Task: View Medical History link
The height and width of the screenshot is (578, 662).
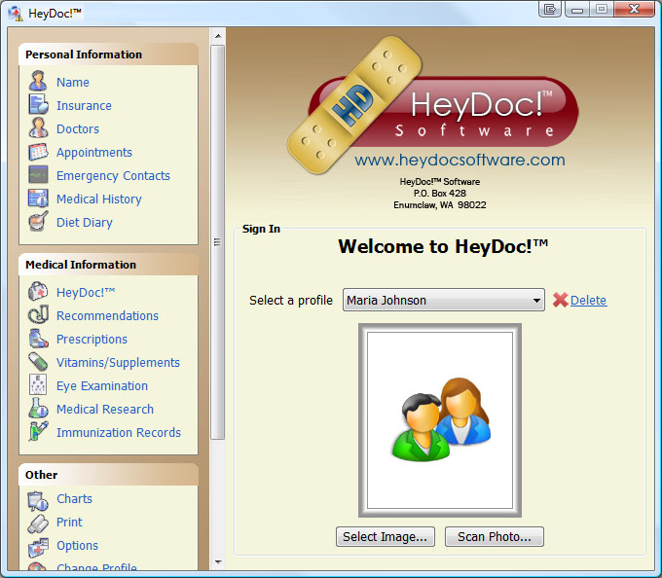Action: (99, 199)
